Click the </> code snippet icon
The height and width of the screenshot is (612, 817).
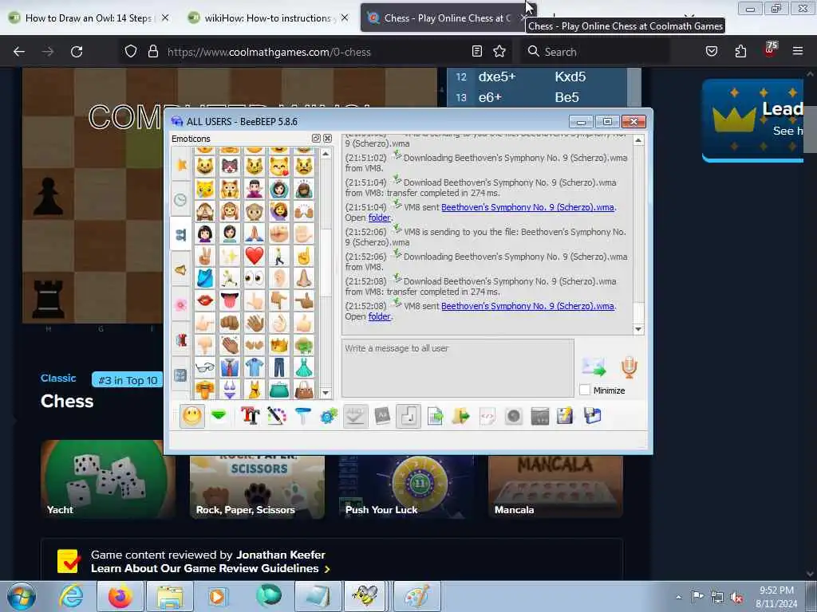point(487,416)
